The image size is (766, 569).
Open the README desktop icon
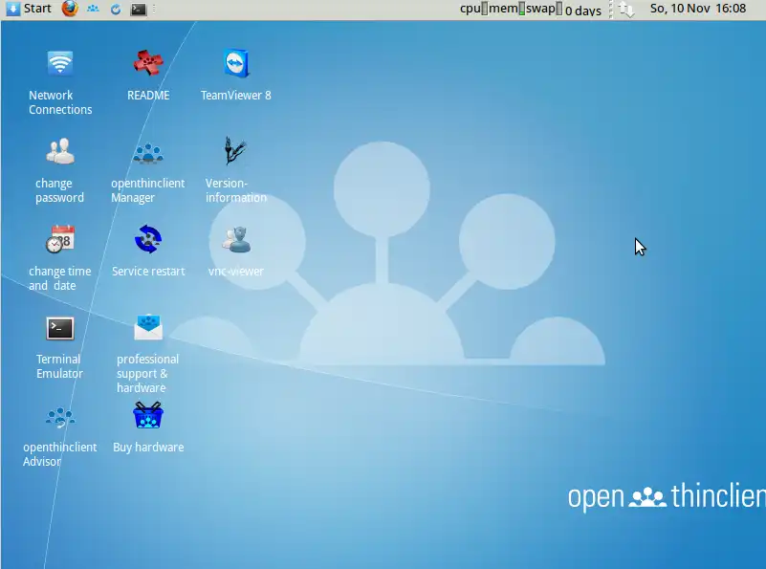(x=148, y=63)
